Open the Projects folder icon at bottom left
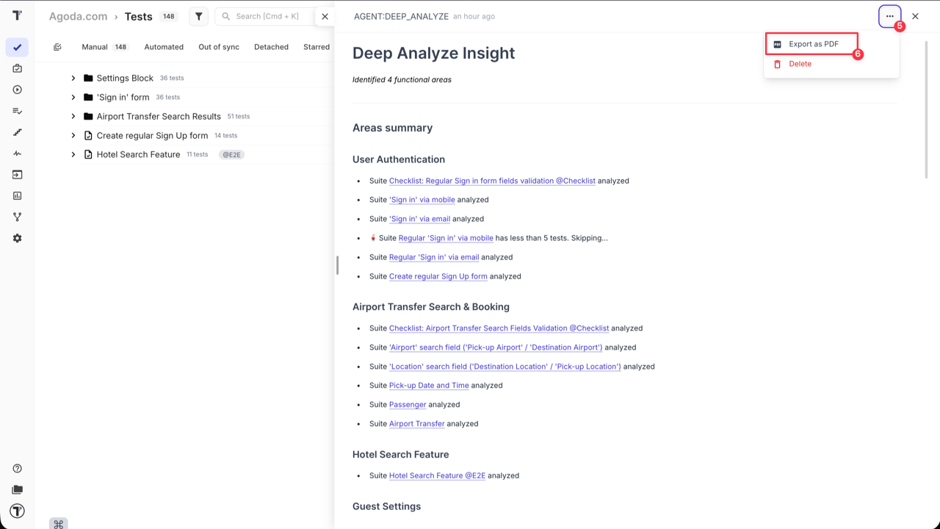 (x=17, y=489)
